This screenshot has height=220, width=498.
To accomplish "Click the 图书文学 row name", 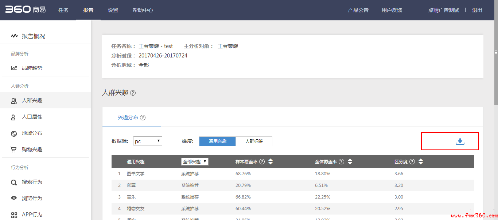I will [x=136, y=174].
